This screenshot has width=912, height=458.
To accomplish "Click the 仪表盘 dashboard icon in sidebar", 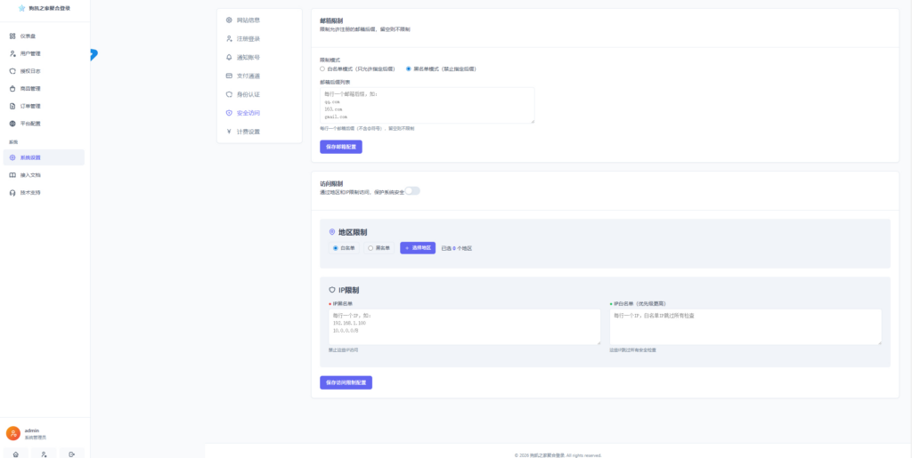I will 12,36.
